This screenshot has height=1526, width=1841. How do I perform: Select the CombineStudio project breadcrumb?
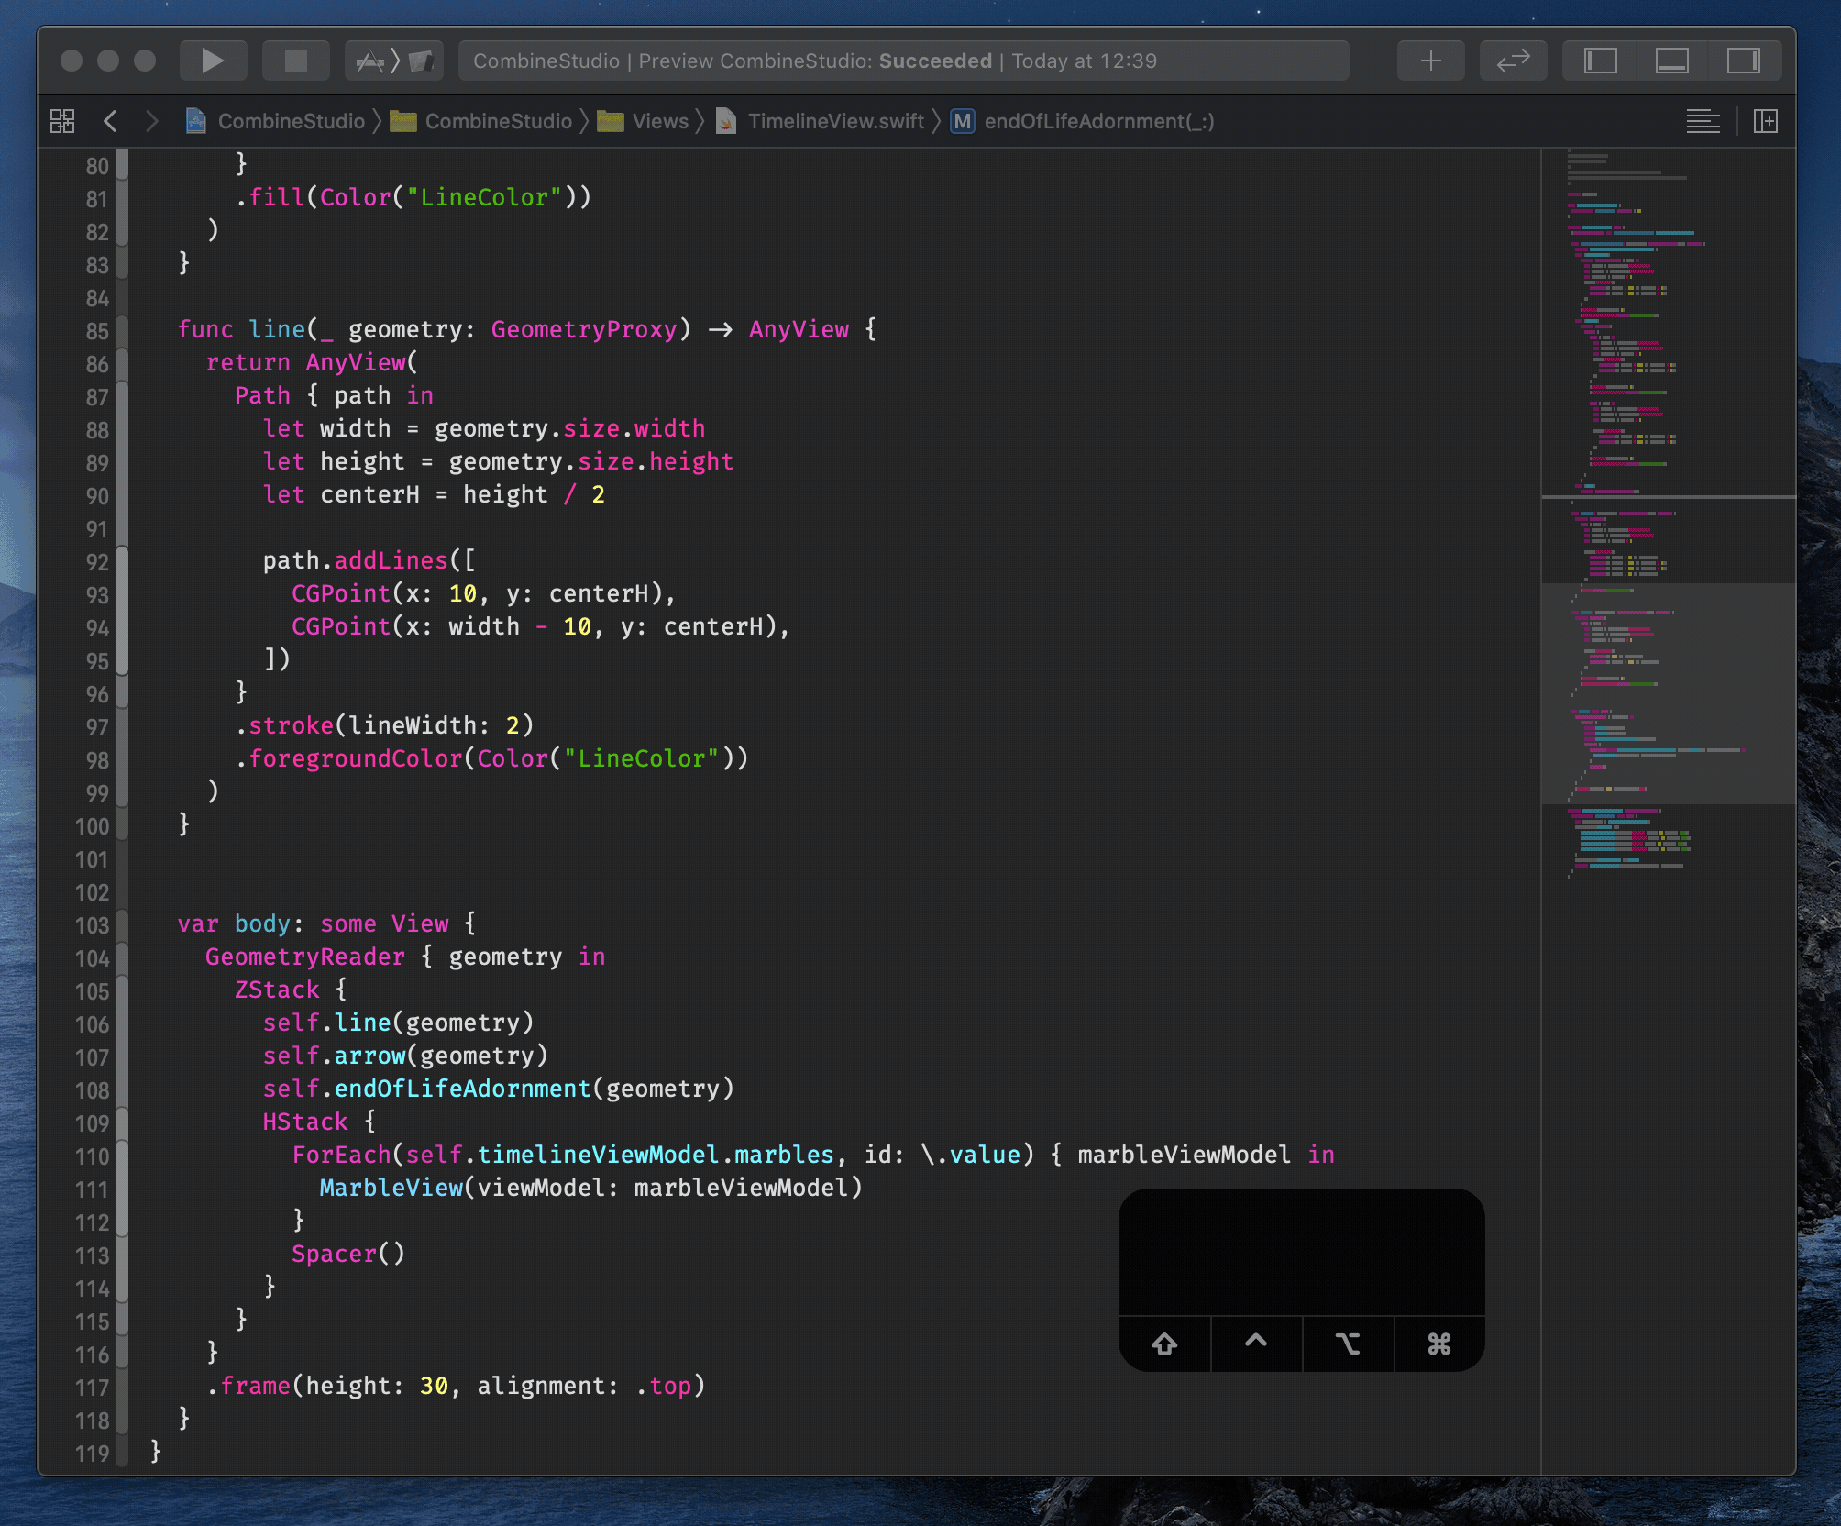[x=290, y=121]
